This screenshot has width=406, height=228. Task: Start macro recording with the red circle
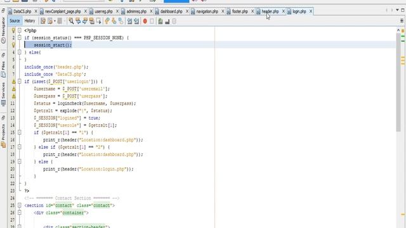145,21
